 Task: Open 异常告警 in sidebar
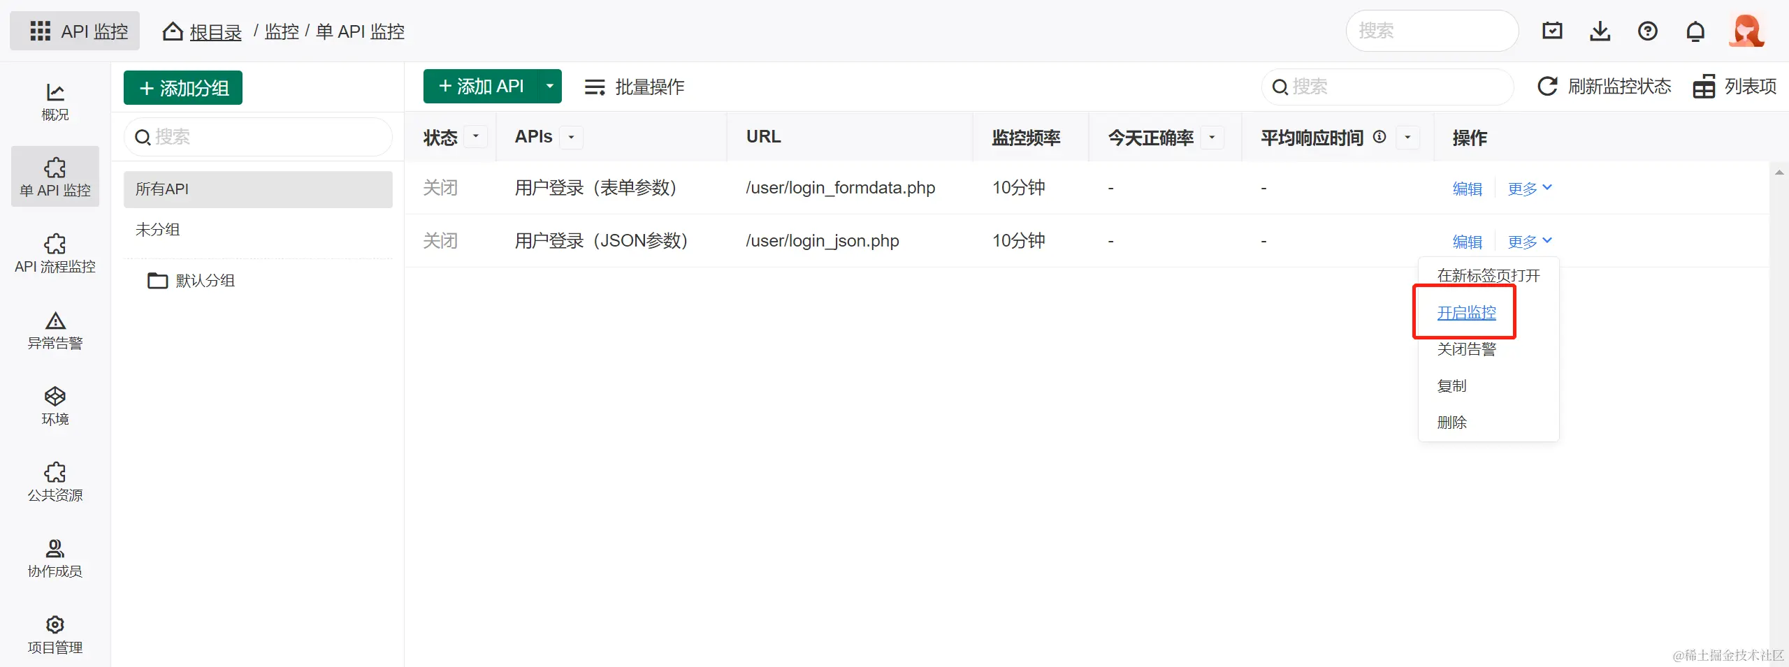click(x=55, y=330)
